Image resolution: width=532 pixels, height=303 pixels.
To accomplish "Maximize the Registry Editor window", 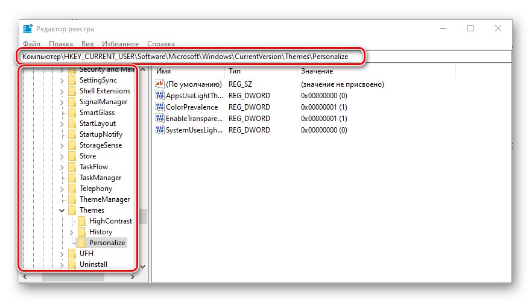I will pos(470,28).
